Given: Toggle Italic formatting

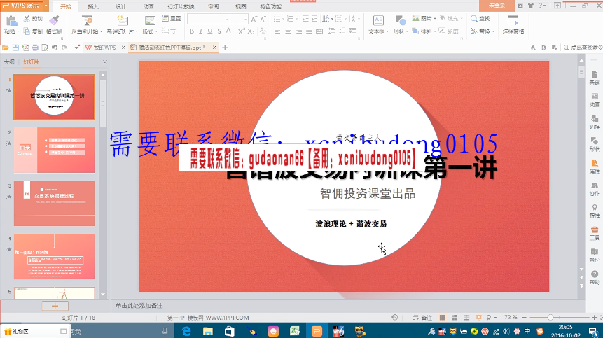Looking at the screenshot, I should (200, 31).
